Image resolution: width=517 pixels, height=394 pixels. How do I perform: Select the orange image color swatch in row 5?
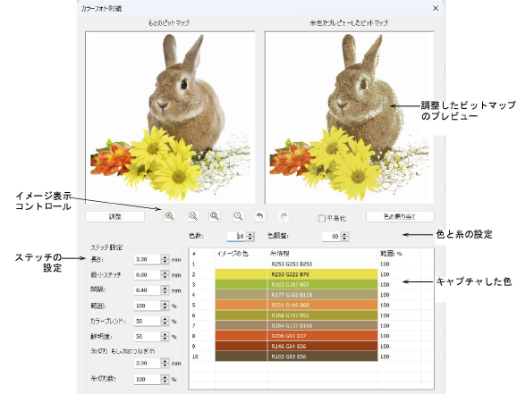click(241, 305)
